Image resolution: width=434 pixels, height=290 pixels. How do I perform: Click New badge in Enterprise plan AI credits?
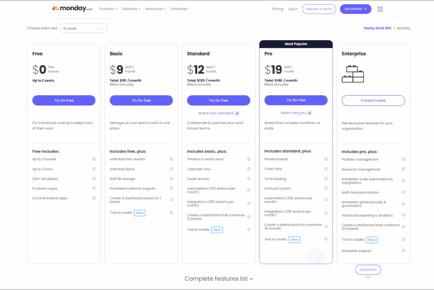[372, 240]
